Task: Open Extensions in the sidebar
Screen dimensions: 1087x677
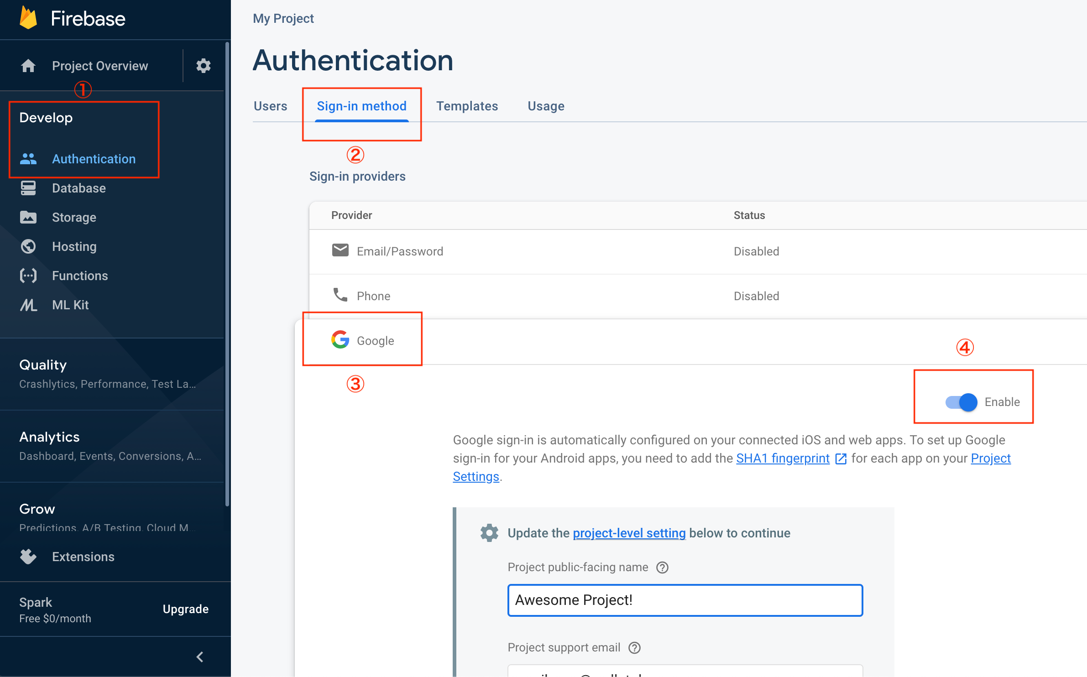Action: point(83,557)
